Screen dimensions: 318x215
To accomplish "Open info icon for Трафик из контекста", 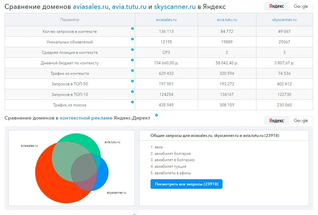I will coord(132,71).
